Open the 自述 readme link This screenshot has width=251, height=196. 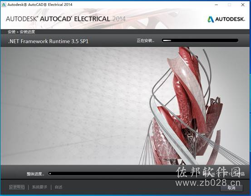point(59,187)
